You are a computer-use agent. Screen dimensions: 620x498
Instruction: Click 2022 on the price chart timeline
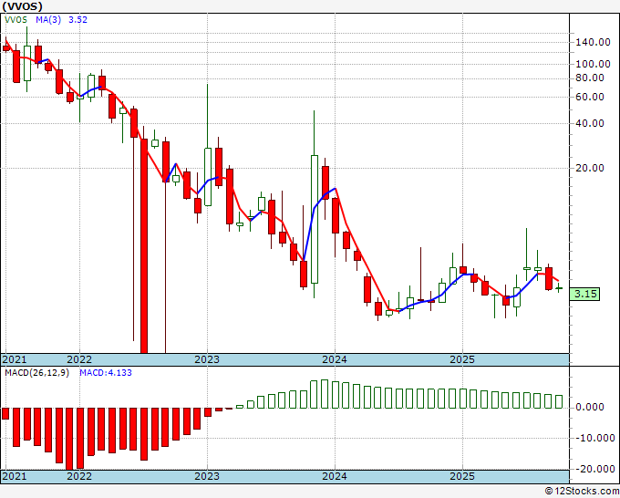click(x=79, y=359)
